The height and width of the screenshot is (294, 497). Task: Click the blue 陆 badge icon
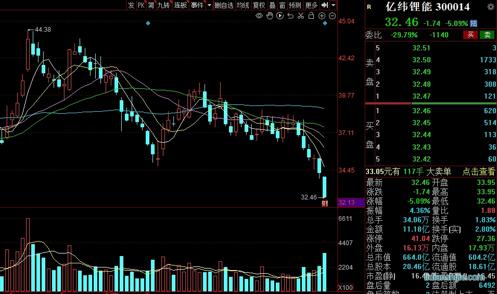(x=474, y=23)
